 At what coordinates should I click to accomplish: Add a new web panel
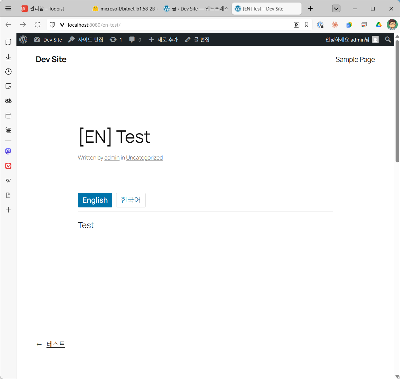tap(8, 210)
